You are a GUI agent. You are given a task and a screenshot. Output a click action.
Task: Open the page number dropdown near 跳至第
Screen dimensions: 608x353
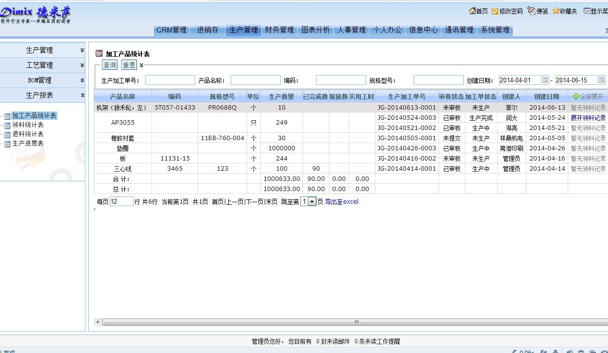click(x=309, y=202)
